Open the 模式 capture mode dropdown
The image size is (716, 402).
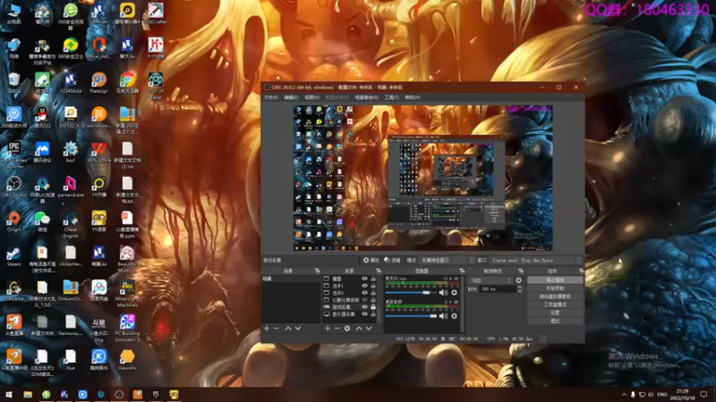447,260
